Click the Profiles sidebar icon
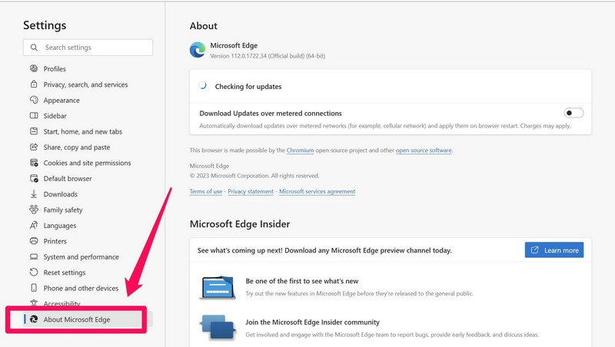Viewport: 615px width, 347px height. coord(34,68)
